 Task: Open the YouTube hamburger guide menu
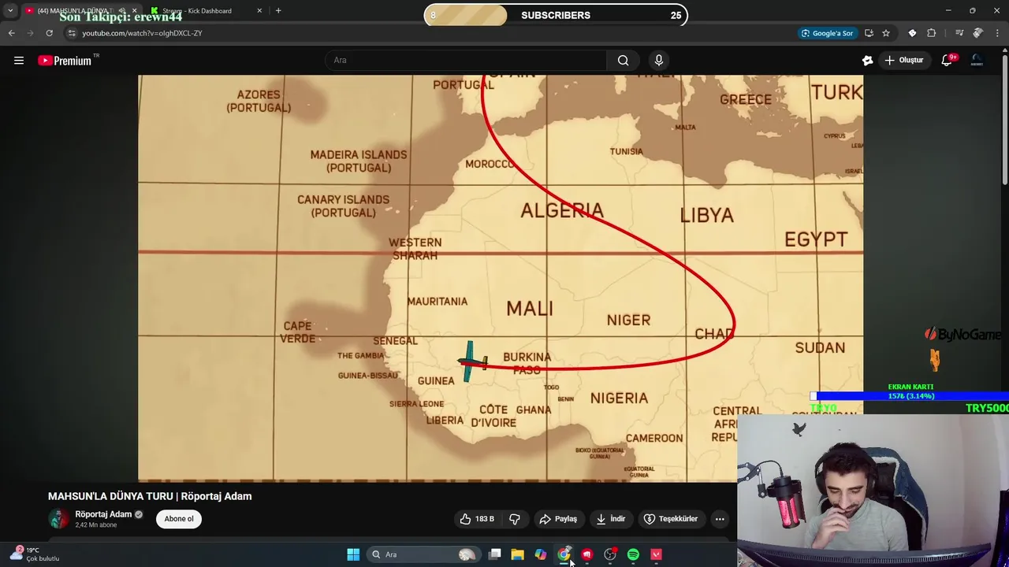pyautogui.click(x=19, y=61)
